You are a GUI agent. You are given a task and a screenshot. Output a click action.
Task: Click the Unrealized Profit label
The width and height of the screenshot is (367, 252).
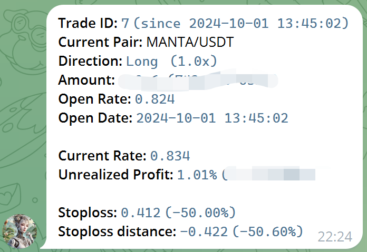pyautogui.click(x=116, y=175)
